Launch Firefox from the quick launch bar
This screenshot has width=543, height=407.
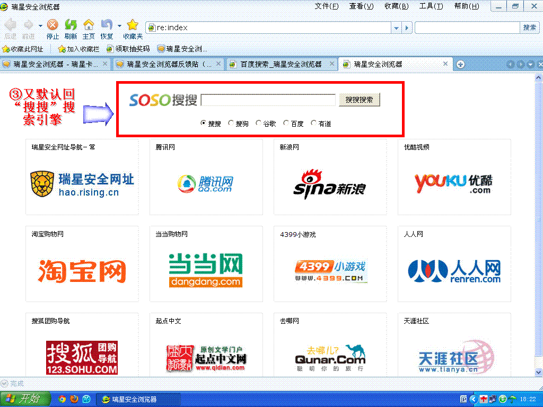tap(74, 399)
